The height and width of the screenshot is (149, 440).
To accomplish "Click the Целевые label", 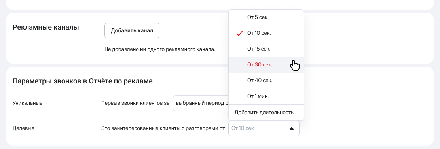I will pos(24,128).
